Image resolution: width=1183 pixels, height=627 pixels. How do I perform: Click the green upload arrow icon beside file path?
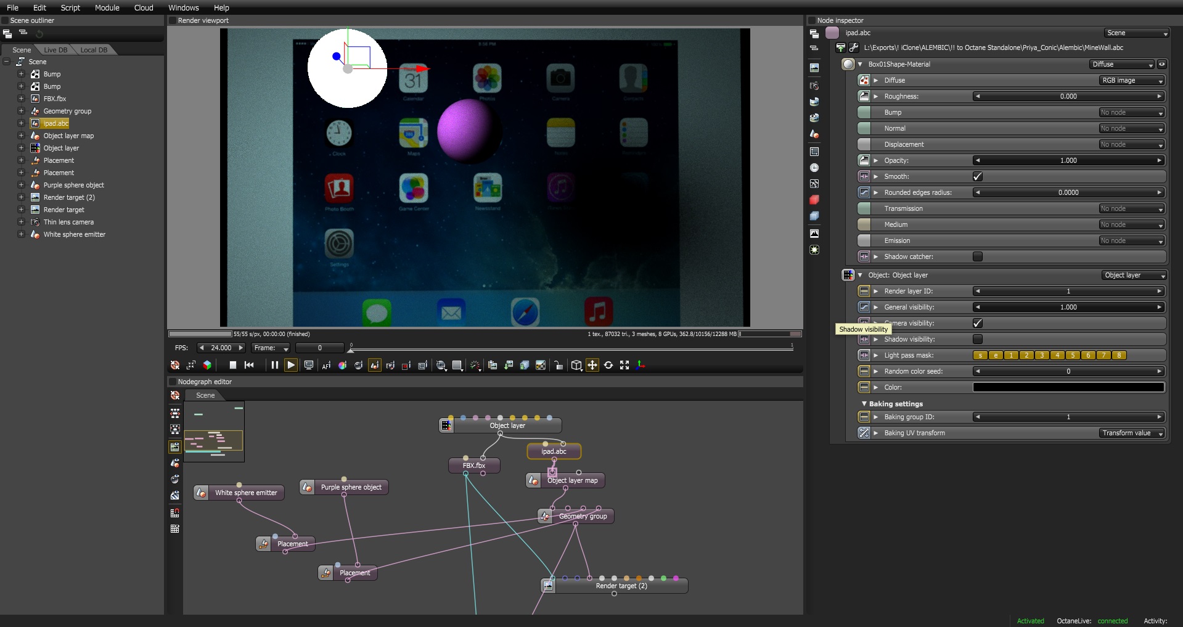tap(840, 47)
